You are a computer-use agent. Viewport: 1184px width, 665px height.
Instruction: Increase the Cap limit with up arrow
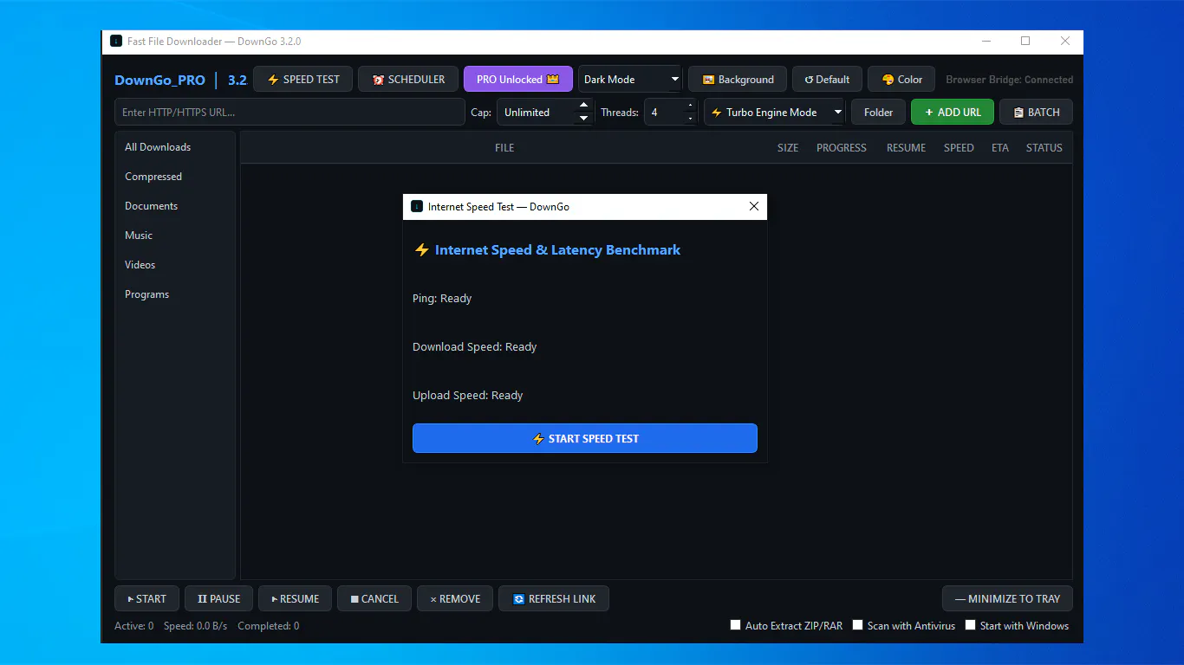point(583,106)
